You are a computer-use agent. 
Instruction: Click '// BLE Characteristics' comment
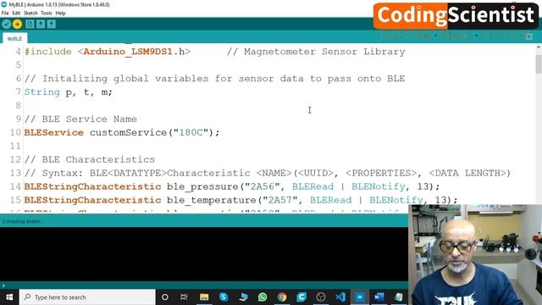[90, 159]
